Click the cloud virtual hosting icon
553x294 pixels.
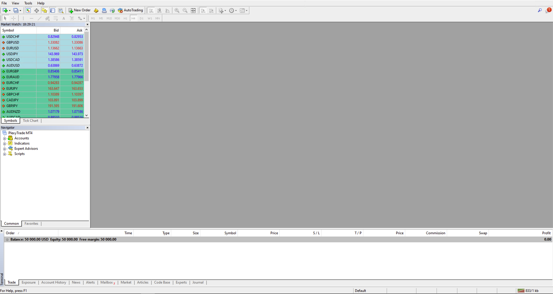pos(104,10)
